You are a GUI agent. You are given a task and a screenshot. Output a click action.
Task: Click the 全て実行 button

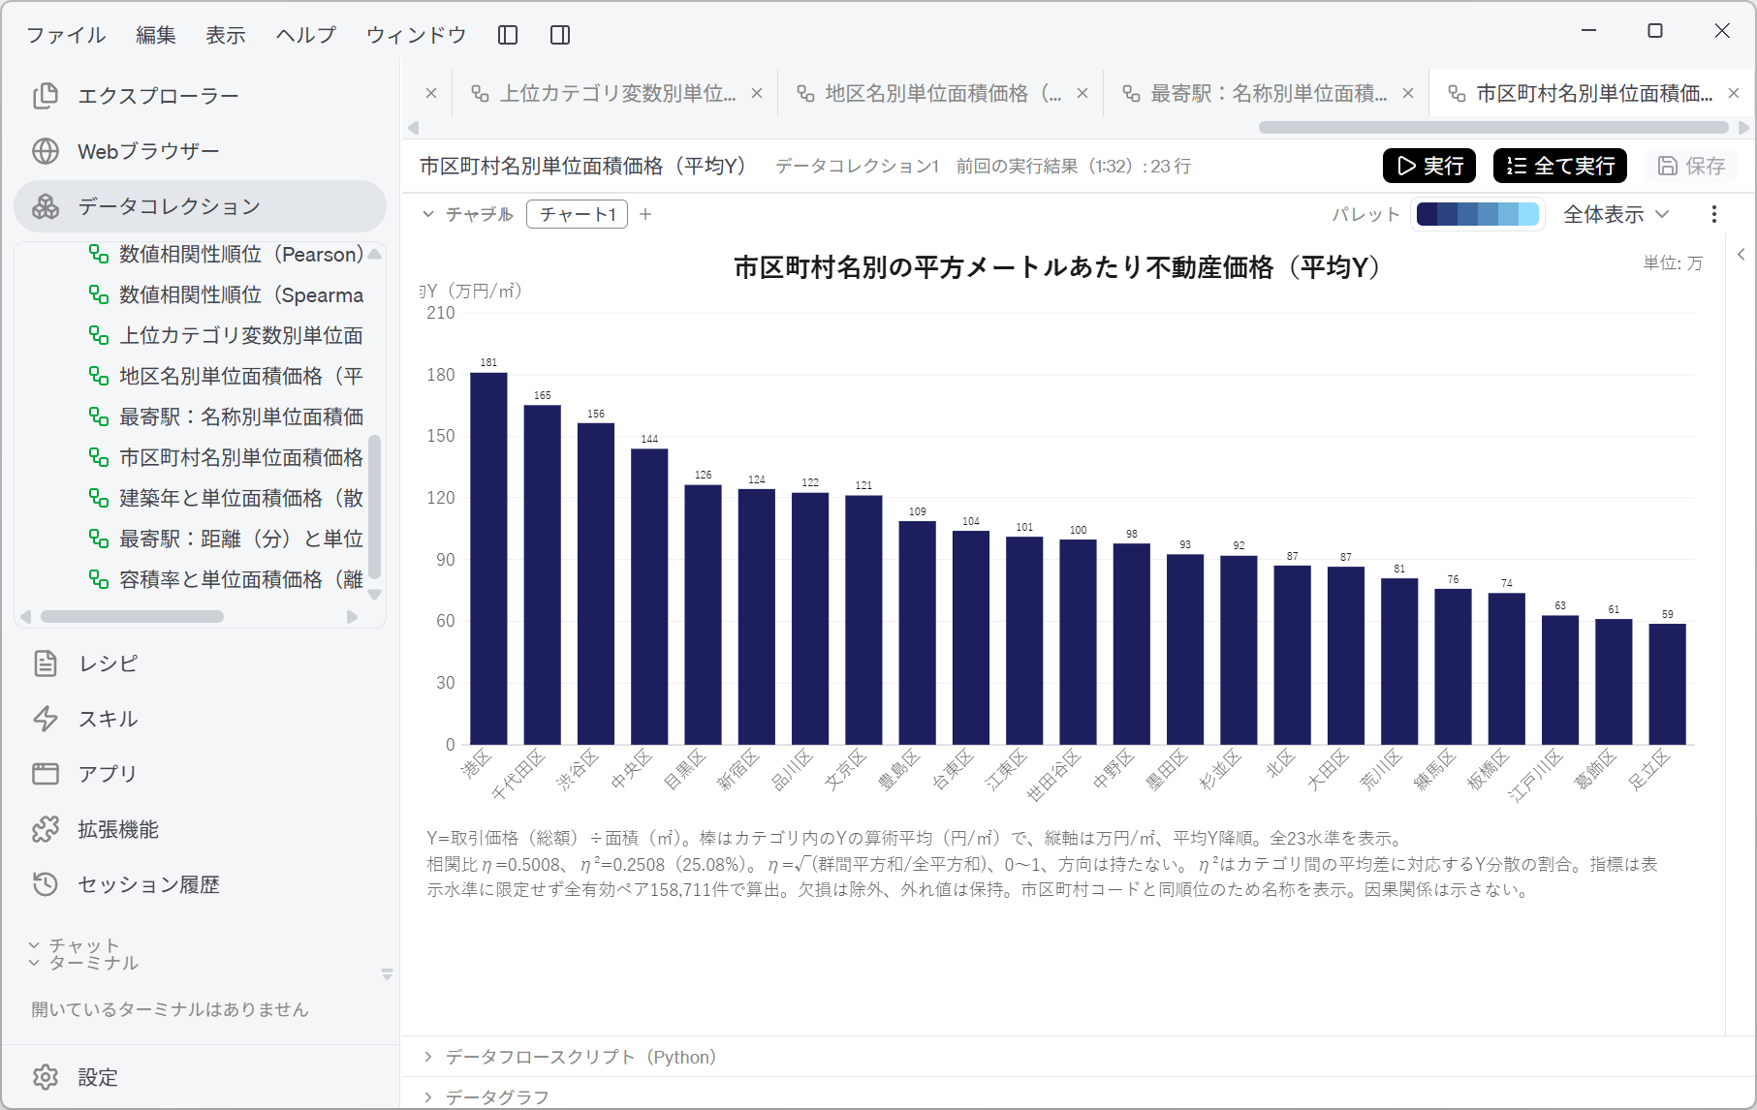1560,166
